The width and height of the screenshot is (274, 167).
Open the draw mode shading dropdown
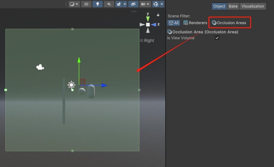point(74,4)
